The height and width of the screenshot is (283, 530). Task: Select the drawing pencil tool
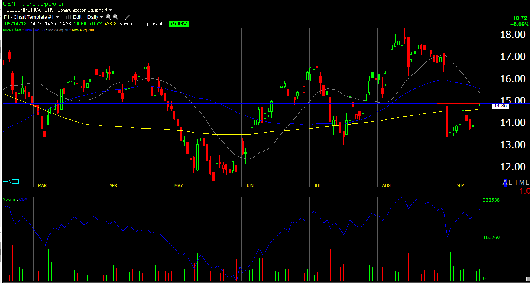[x=128, y=17]
